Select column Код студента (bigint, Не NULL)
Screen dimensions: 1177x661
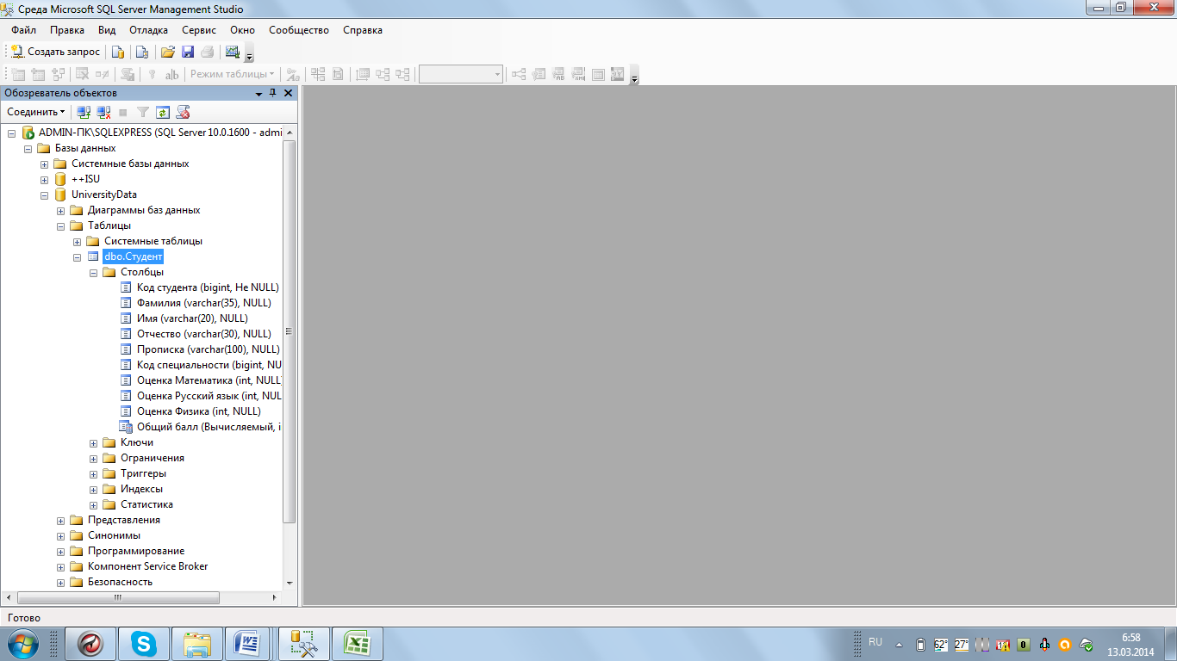(x=208, y=287)
